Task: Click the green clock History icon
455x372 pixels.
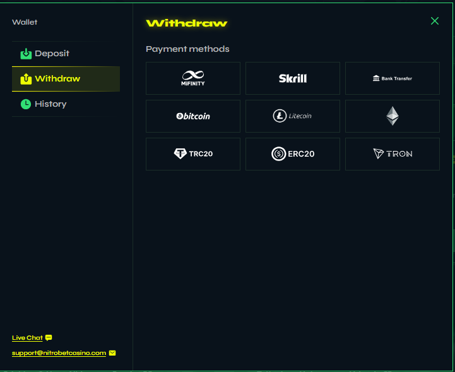Action: coord(26,104)
